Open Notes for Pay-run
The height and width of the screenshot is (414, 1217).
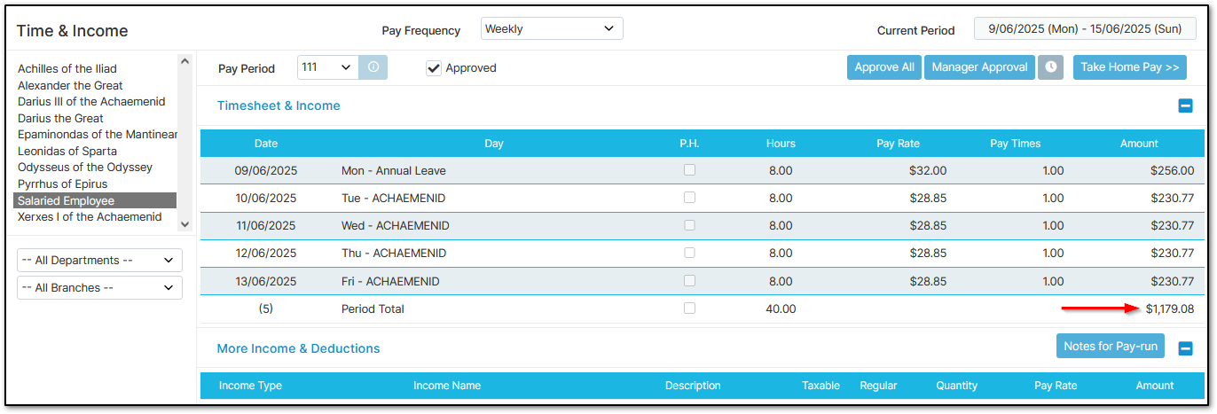click(1111, 347)
